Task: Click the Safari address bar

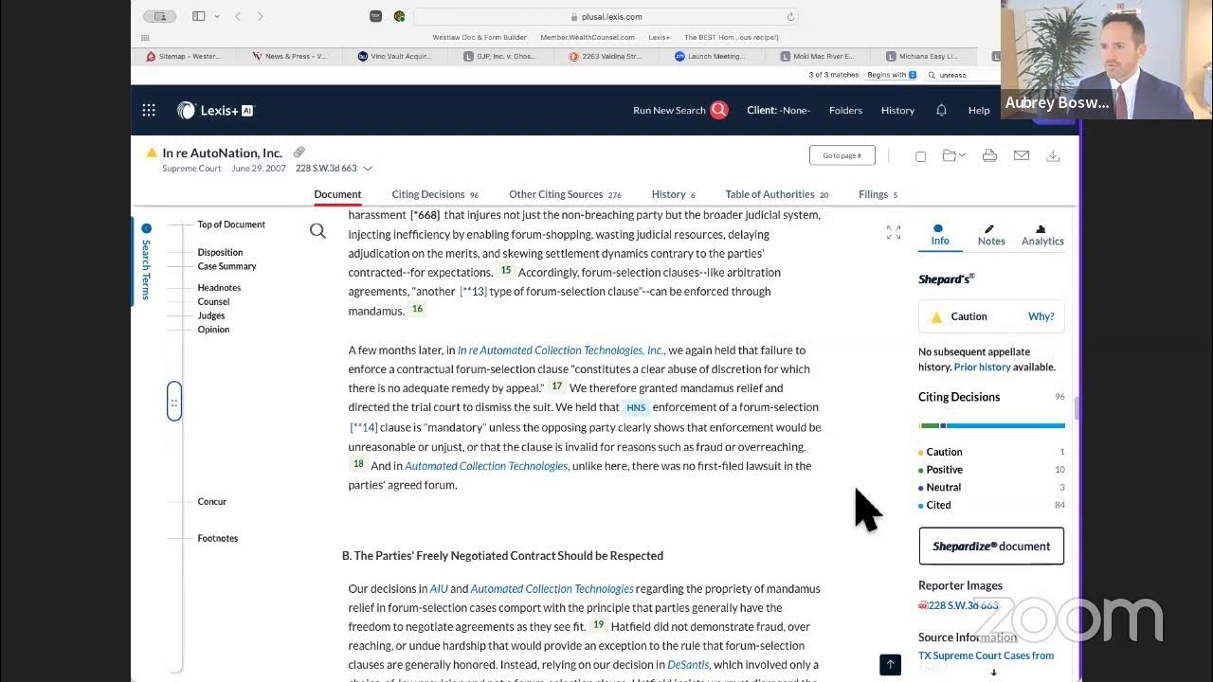Action: [x=606, y=16]
